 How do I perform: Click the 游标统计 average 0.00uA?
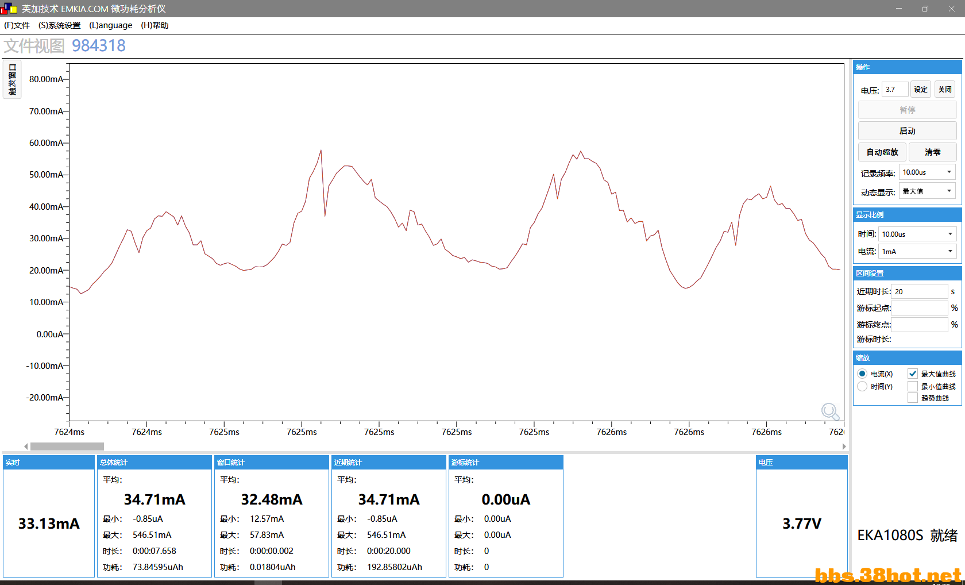[x=506, y=499]
